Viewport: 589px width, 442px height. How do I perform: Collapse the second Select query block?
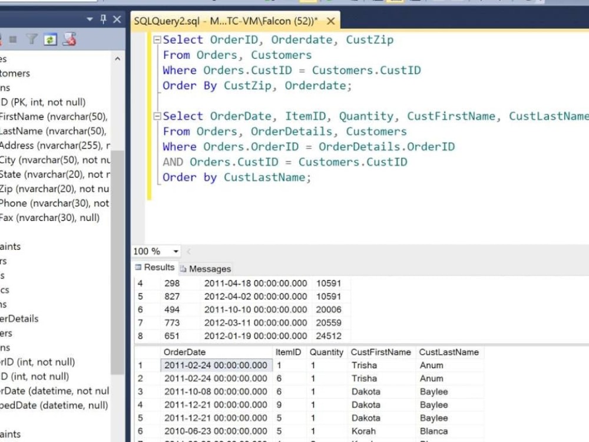coord(157,116)
